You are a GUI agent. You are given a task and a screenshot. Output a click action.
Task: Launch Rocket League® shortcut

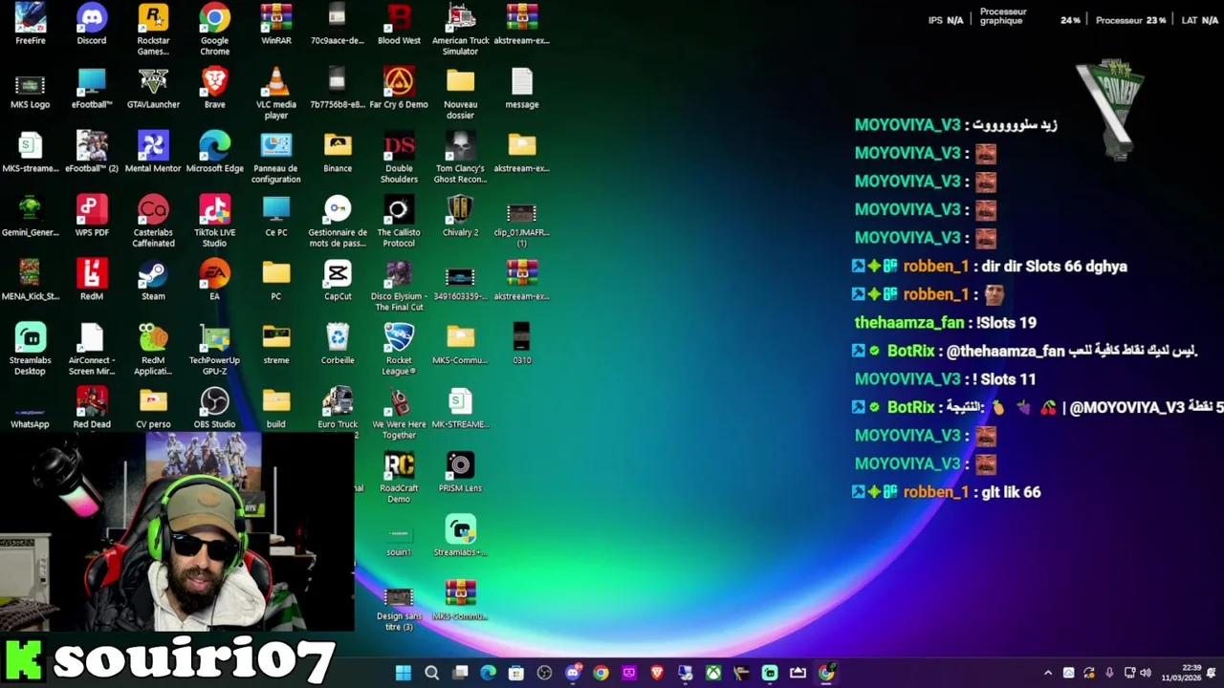pyautogui.click(x=399, y=350)
